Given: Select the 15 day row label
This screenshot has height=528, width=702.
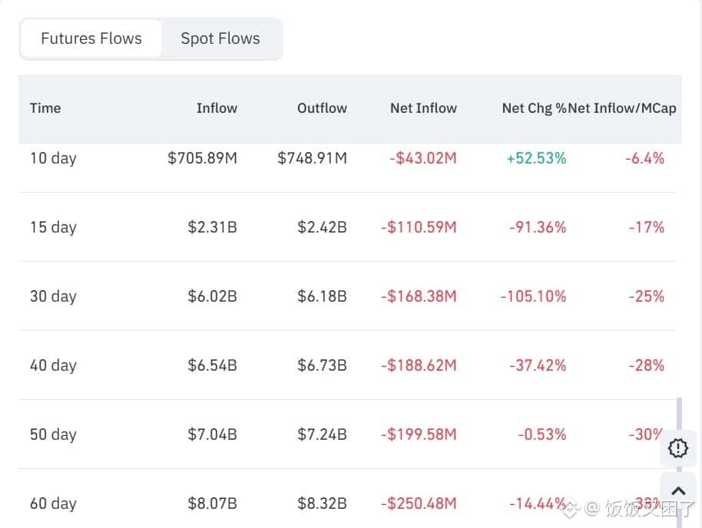Looking at the screenshot, I should (53, 227).
